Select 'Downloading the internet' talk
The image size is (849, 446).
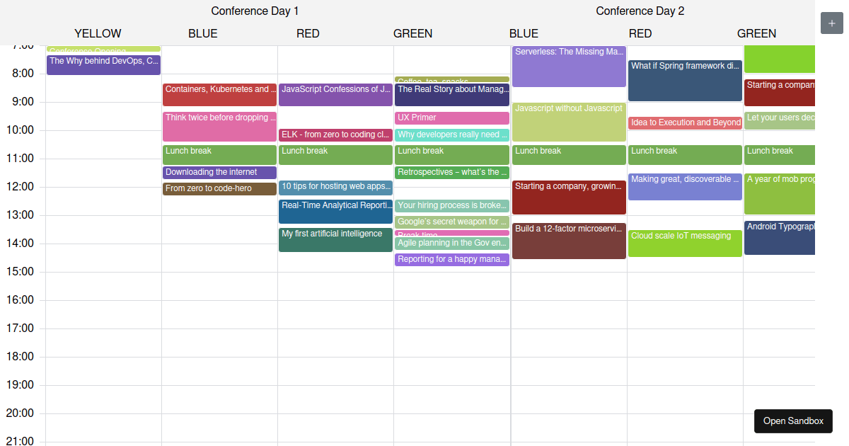click(x=219, y=172)
